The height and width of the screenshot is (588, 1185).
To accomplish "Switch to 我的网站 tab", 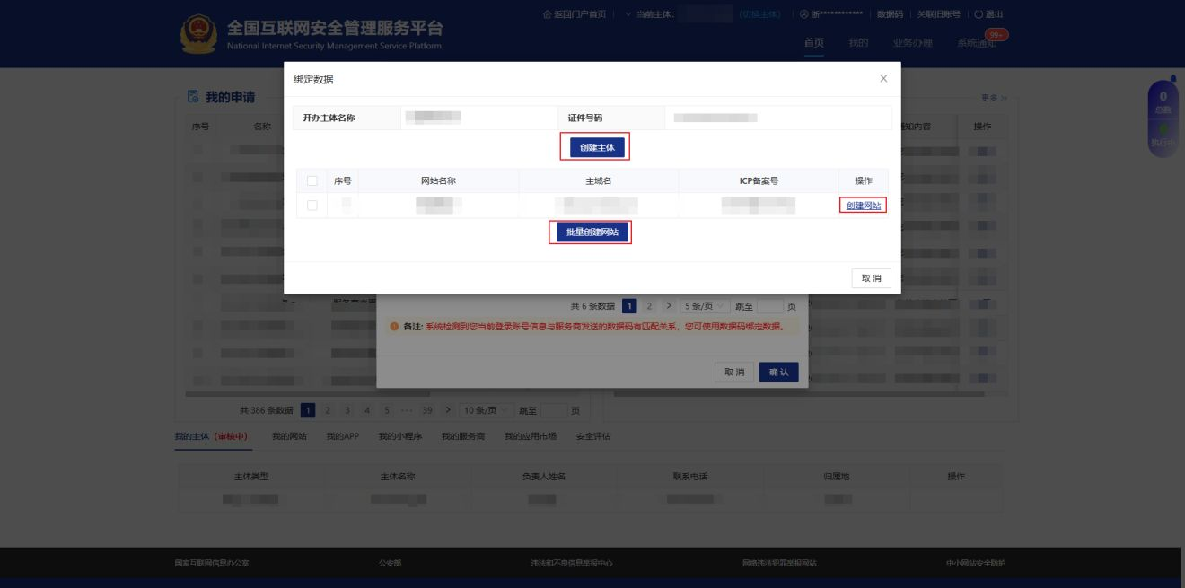I will 290,435.
